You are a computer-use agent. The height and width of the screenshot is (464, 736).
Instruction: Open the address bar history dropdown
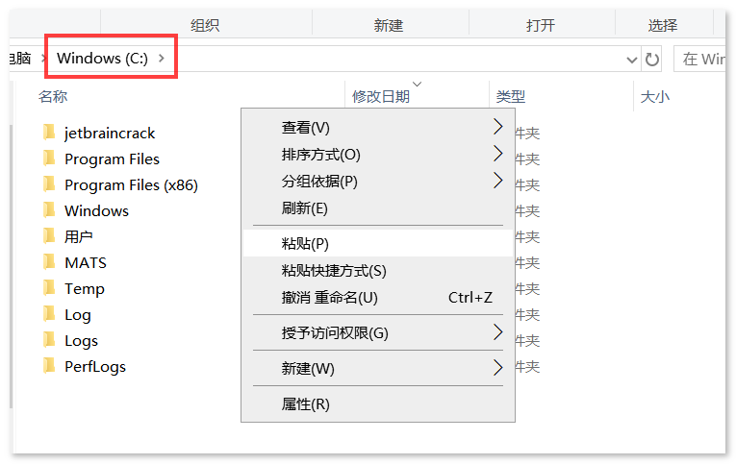tap(632, 60)
